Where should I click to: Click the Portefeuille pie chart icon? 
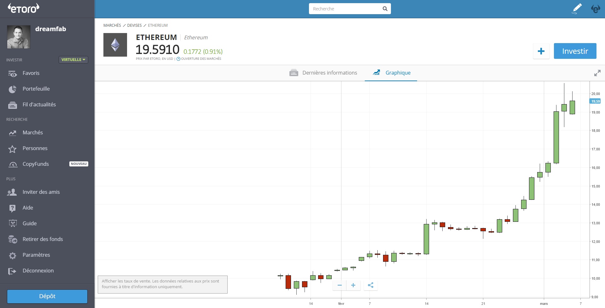(13, 89)
